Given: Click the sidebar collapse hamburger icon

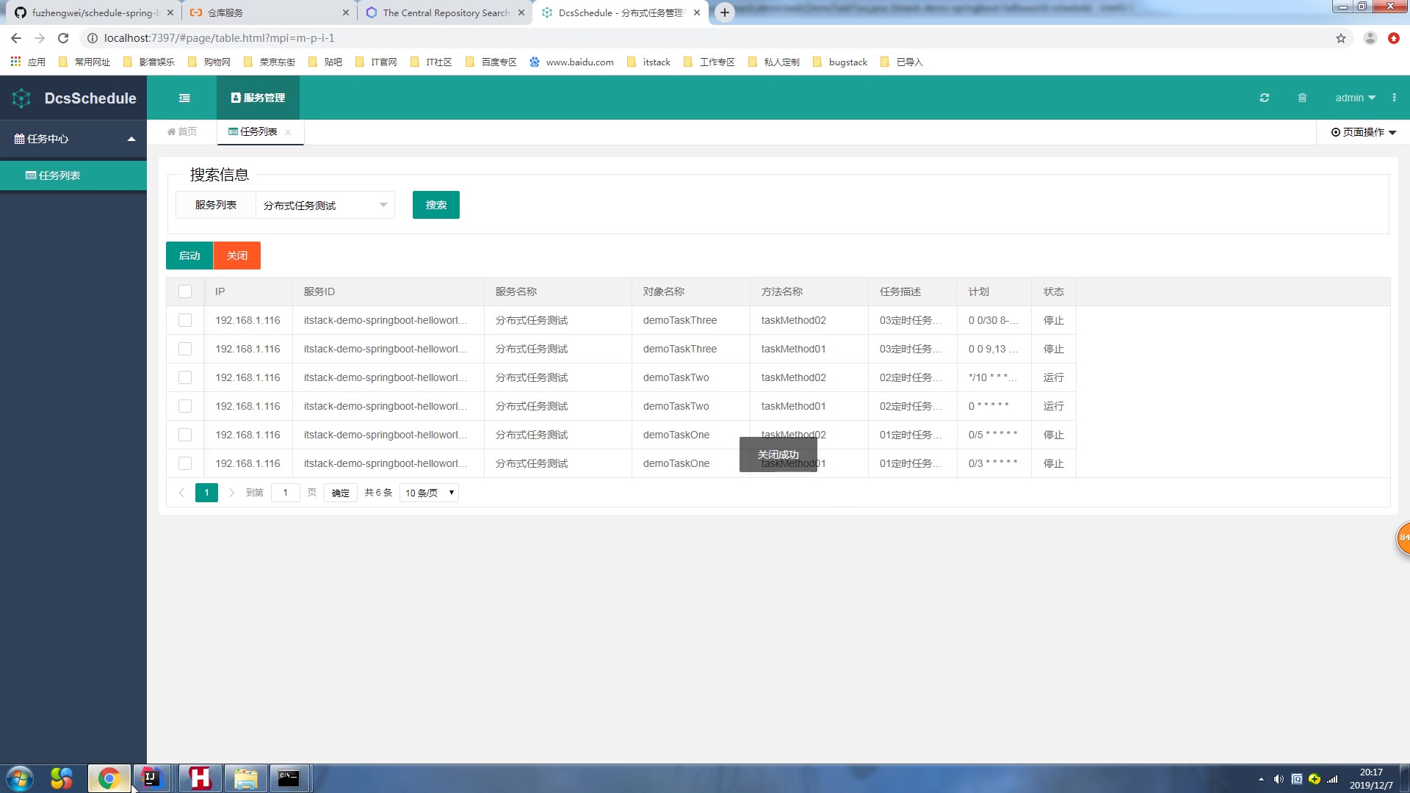Looking at the screenshot, I should point(184,98).
